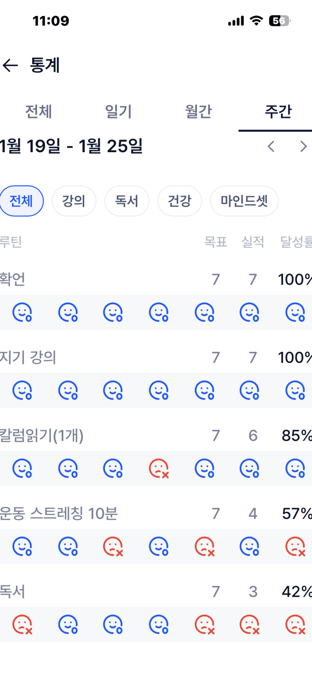
Task: Switch to the 월간 tab
Action: (x=198, y=112)
